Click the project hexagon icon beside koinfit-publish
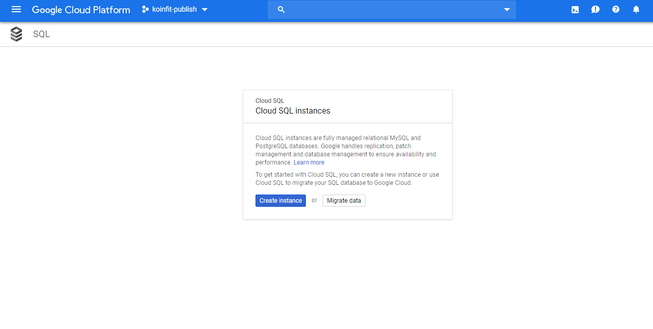Viewport: 653px width, 329px height. pos(146,10)
